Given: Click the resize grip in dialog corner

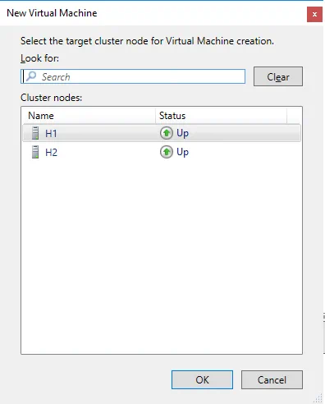Looking at the screenshot, I should pos(318,397).
